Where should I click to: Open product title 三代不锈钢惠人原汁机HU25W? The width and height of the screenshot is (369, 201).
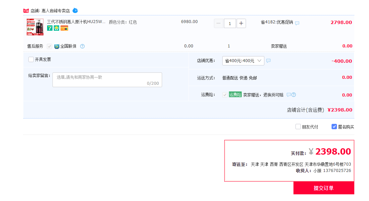pyautogui.click(x=76, y=22)
